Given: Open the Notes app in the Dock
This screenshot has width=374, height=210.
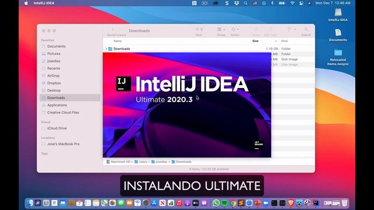Looking at the screenshot, I should 96,203.
